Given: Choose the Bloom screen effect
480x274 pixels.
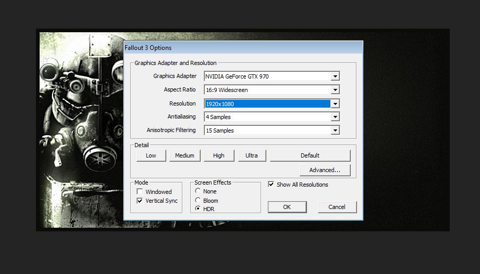Looking at the screenshot, I should tap(198, 200).
